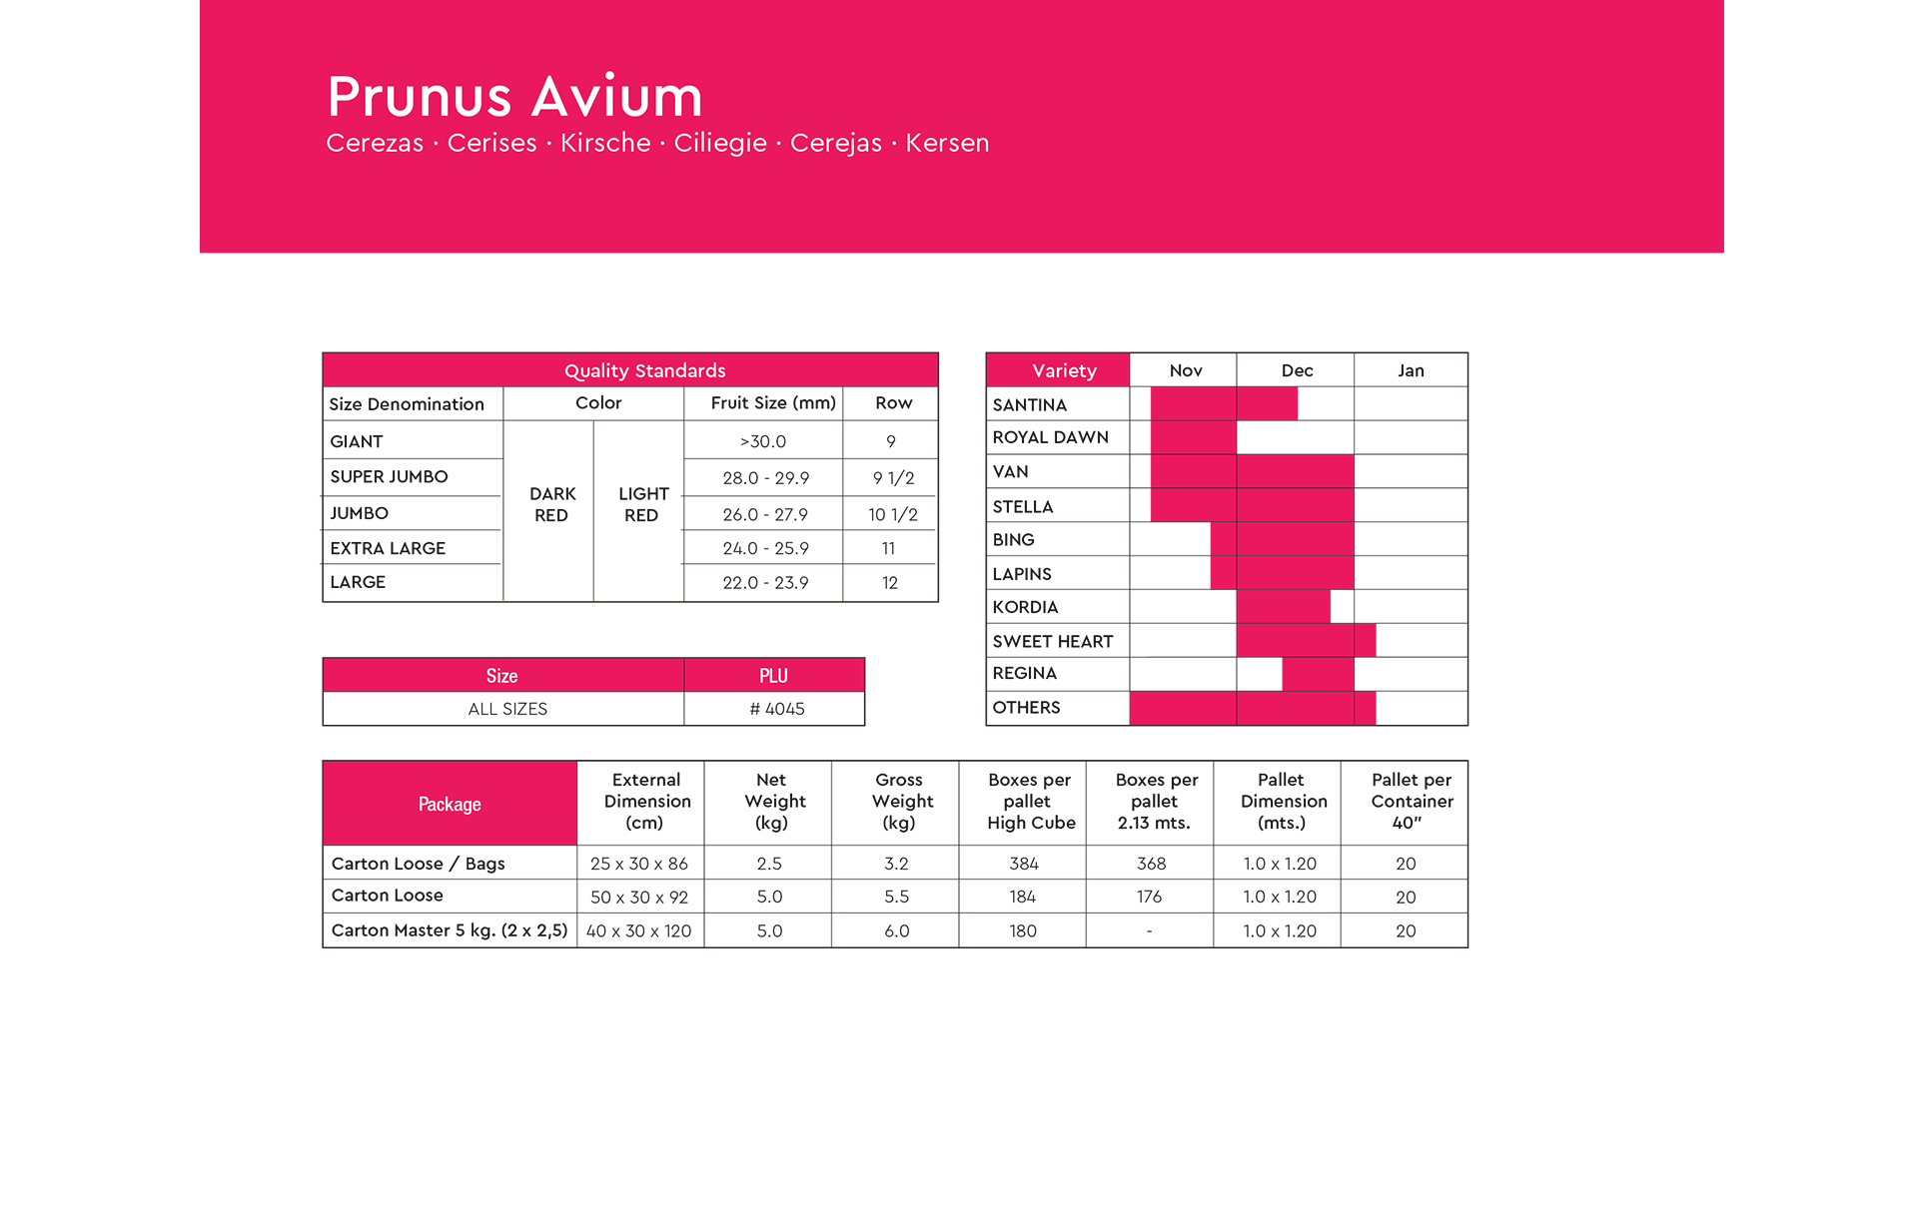Click boxes per pallet value 184
The width and height of the screenshot is (1918, 1217).
[x=1023, y=897]
